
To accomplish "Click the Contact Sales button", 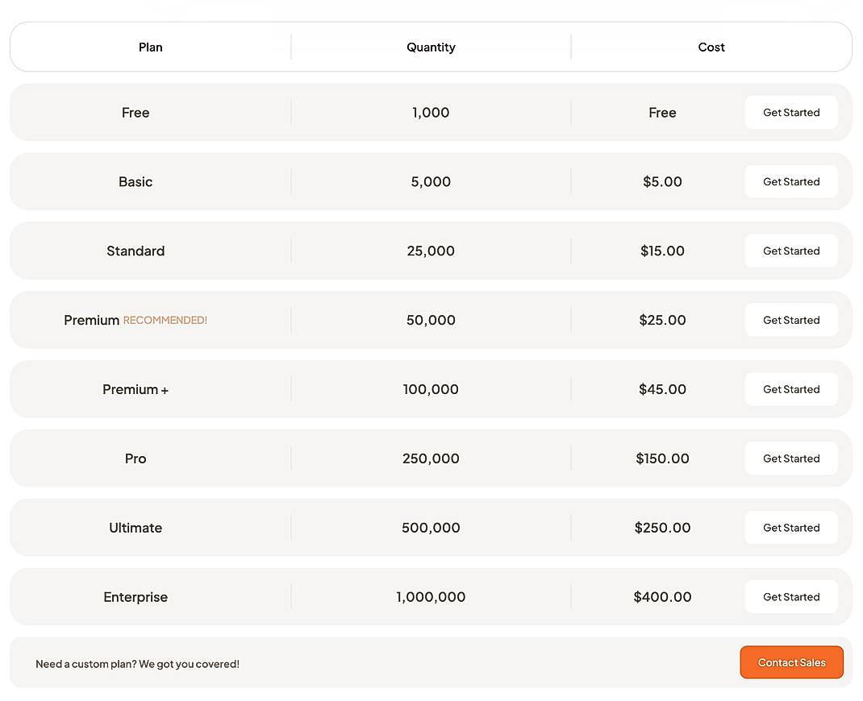I will [791, 662].
